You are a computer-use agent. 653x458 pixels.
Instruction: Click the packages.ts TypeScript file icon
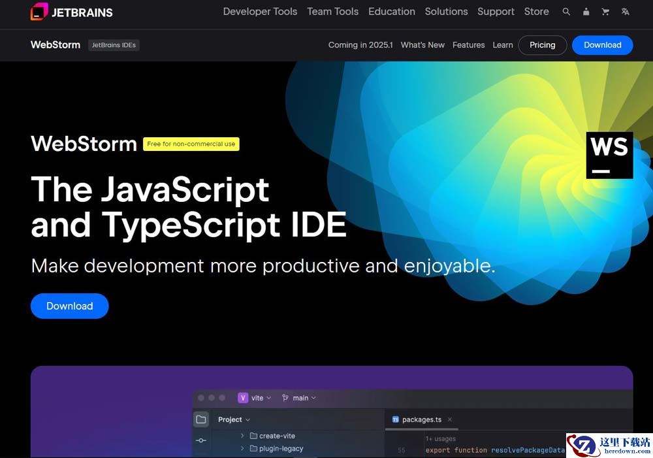396,419
